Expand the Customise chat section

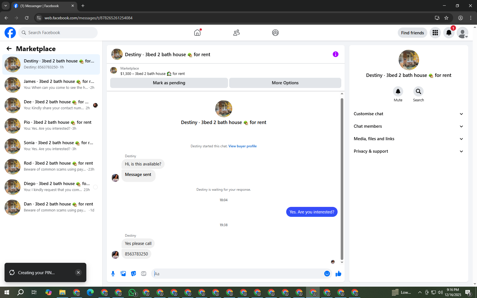[x=409, y=114]
